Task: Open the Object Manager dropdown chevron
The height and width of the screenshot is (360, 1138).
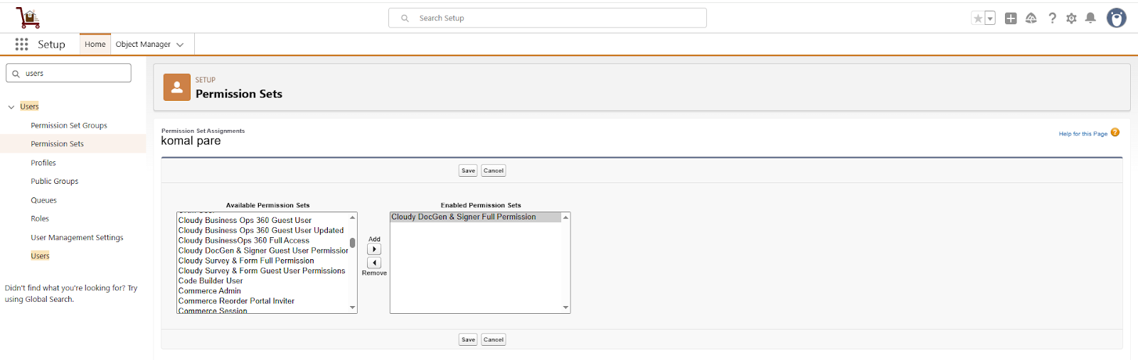Action: pos(180,45)
